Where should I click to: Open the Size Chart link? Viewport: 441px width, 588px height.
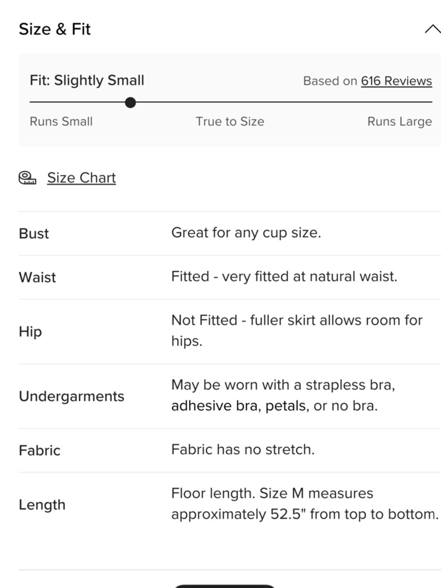pos(82,178)
